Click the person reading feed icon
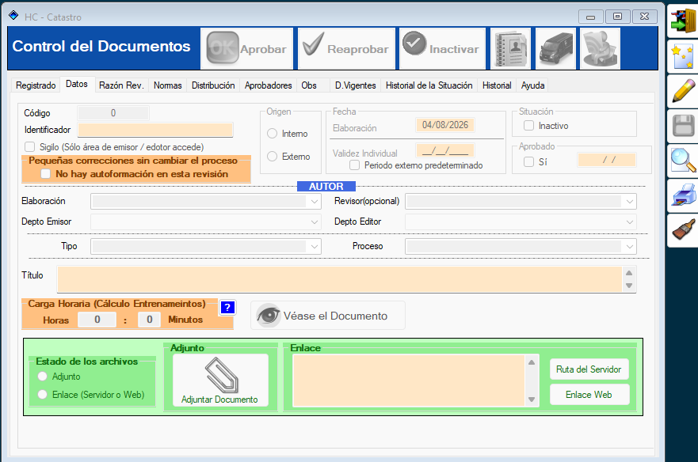The image size is (698, 462). pos(600,48)
